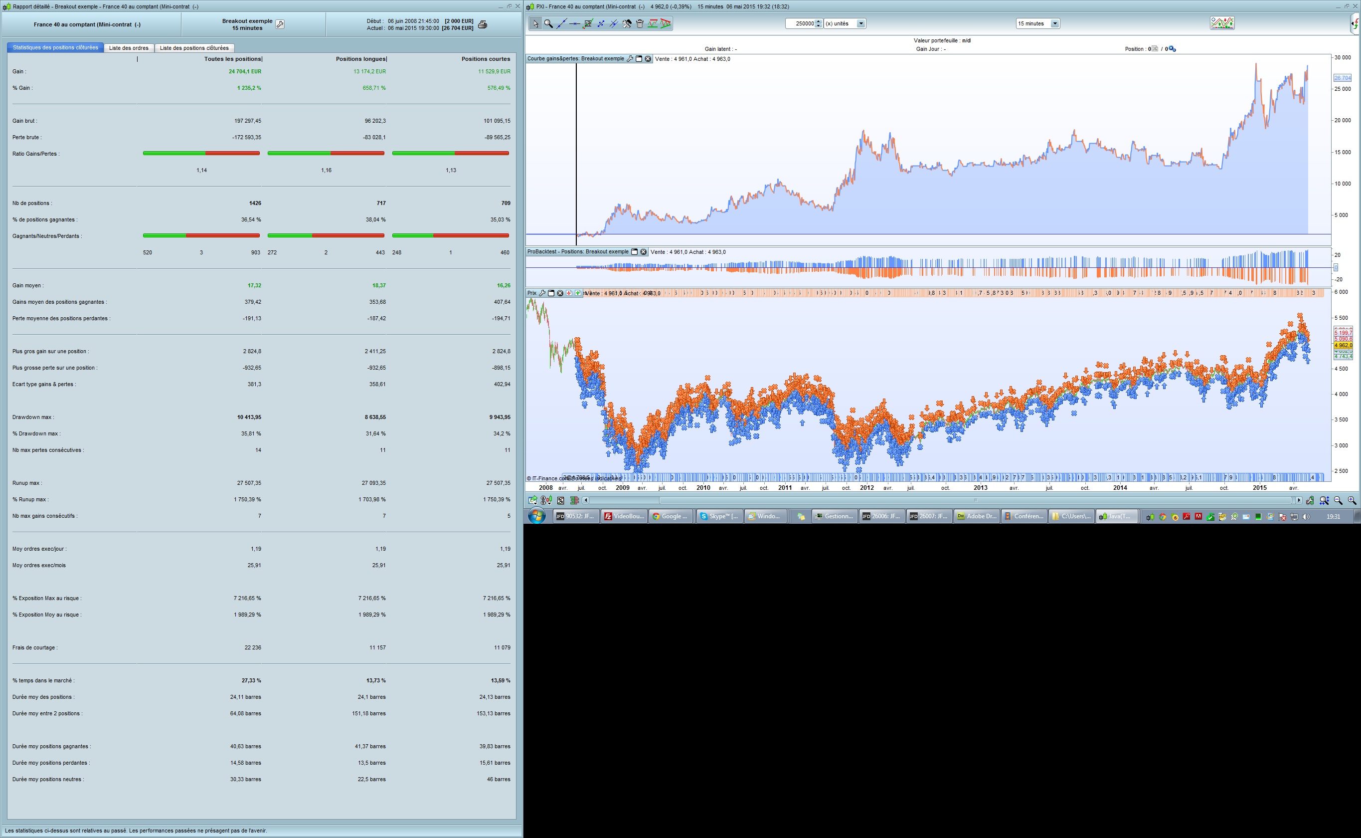Click the printer icon in report header
Image resolution: width=1361 pixels, height=838 pixels.
483,24
